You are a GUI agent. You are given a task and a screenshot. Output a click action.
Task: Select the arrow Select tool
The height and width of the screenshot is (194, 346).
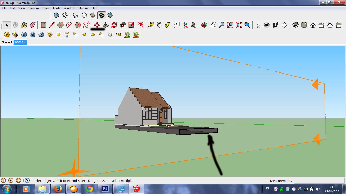click(7, 25)
